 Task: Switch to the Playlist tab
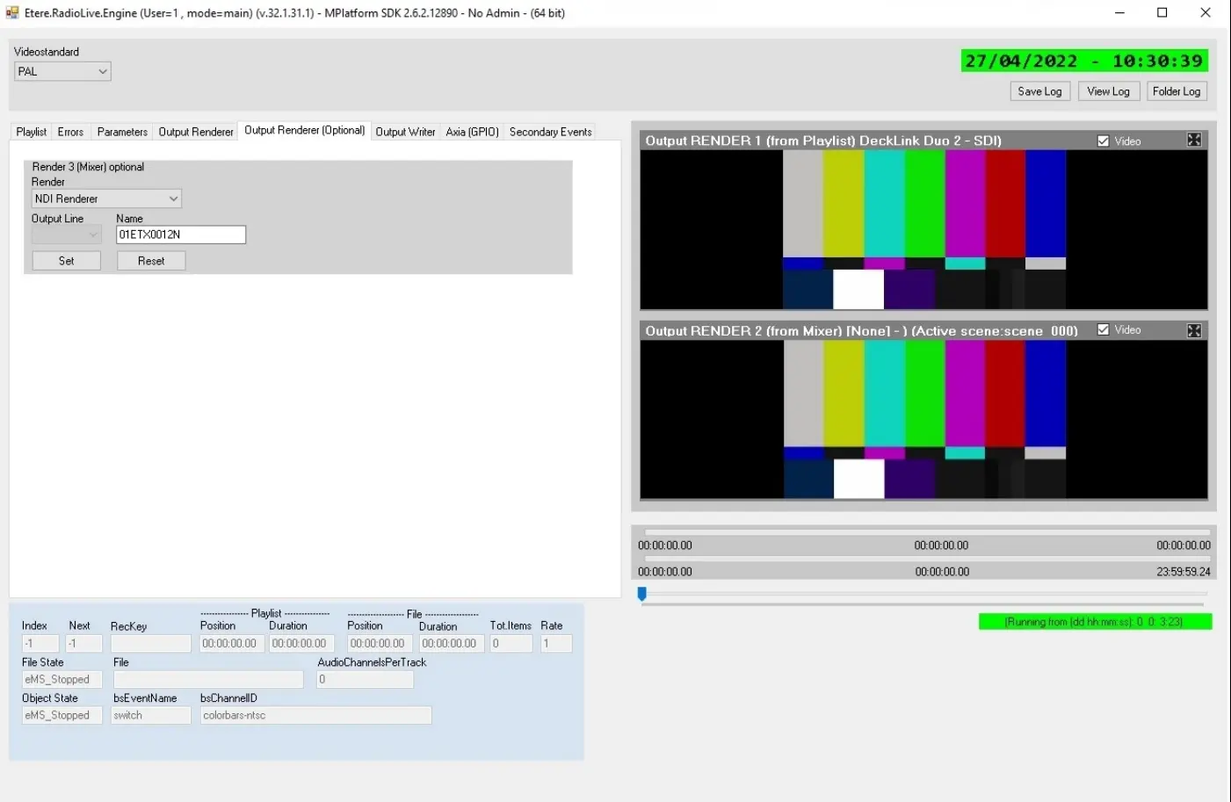click(x=31, y=132)
